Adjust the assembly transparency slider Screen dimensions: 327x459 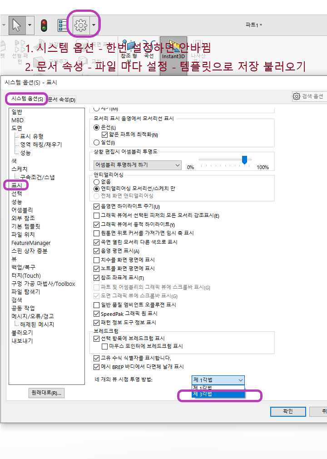[x=244, y=160]
